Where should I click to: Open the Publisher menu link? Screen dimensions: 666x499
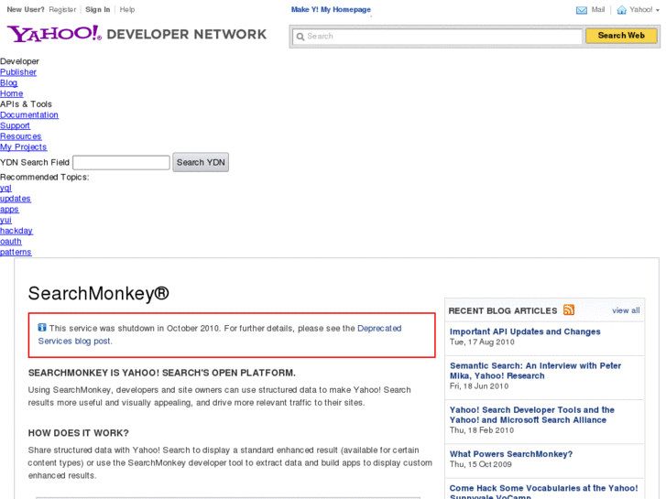[18, 72]
